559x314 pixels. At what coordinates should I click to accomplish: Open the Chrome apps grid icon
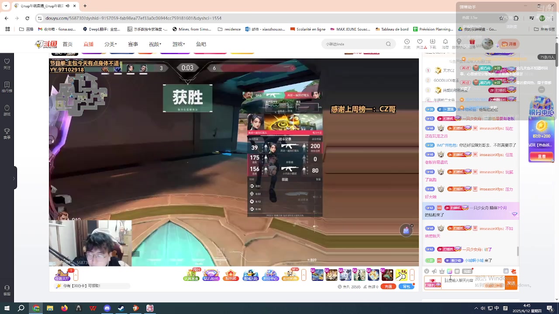(x=7, y=29)
